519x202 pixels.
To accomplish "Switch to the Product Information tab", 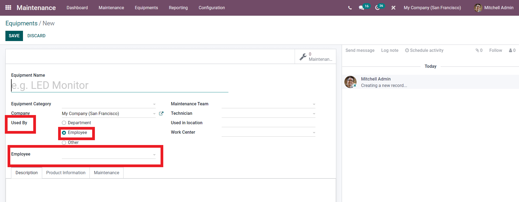I will [x=66, y=173].
